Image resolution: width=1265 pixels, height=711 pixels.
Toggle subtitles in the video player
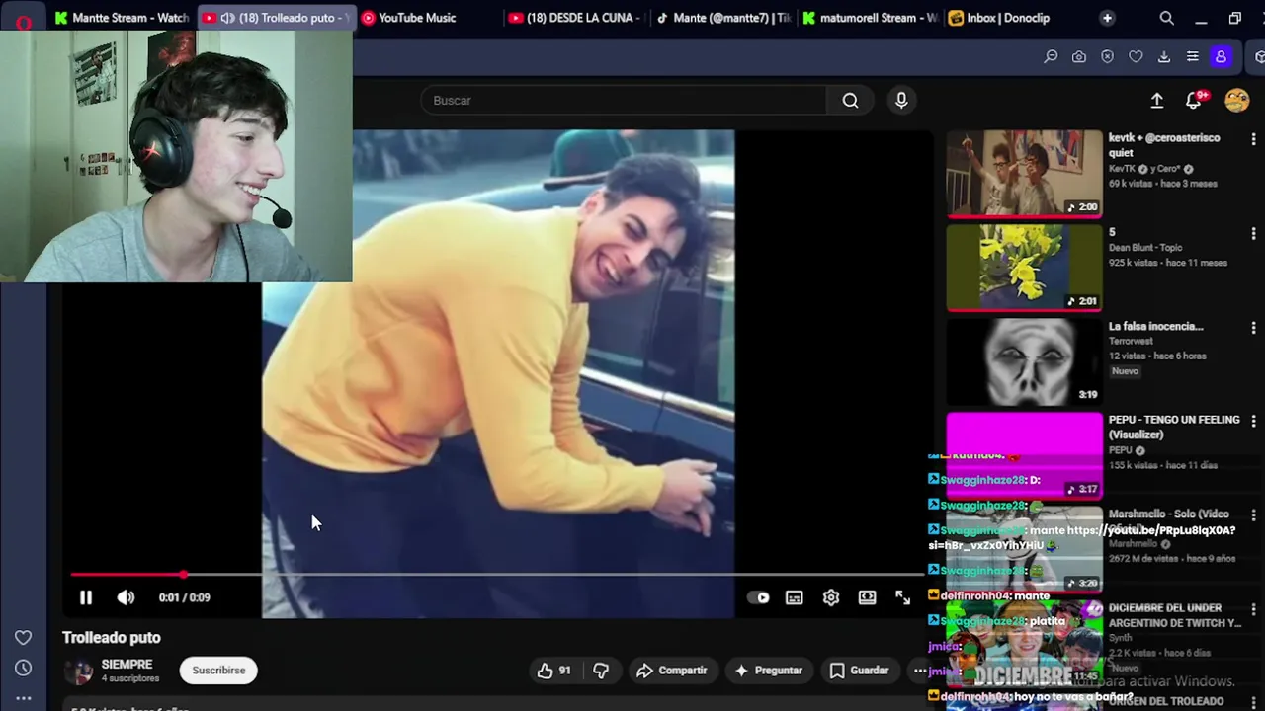[795, 597]
